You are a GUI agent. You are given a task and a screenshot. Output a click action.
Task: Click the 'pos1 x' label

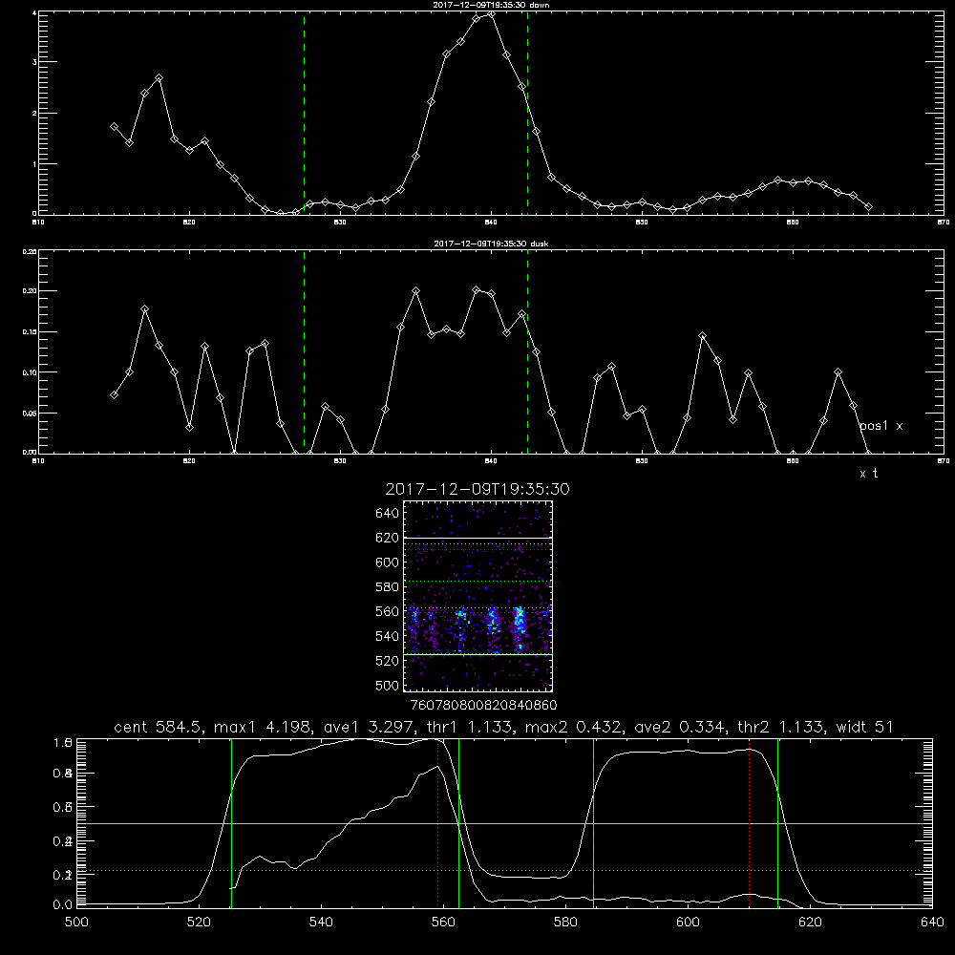(881, 426)
